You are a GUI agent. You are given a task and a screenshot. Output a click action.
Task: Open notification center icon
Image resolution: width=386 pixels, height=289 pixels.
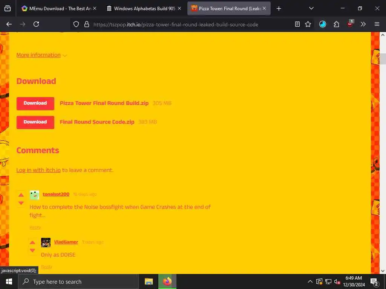click(x=374, y=282)
